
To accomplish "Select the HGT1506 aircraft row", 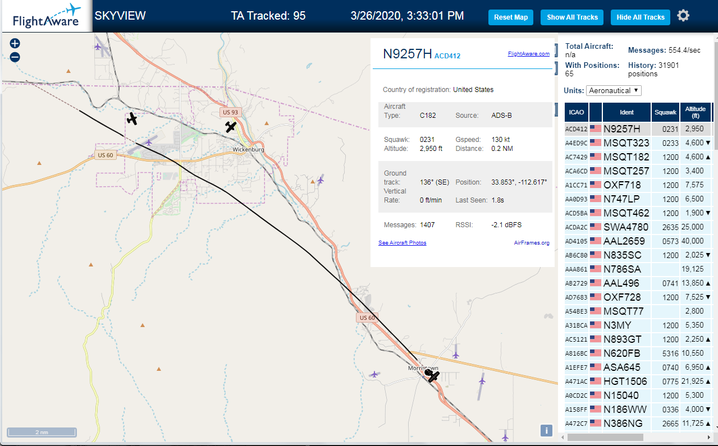I will tap(638, 381).
